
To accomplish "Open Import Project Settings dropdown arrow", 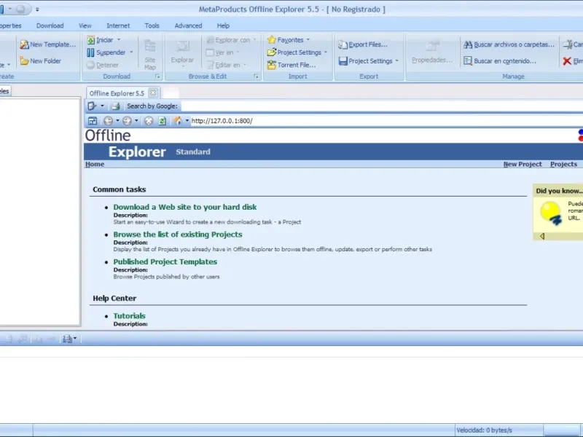I will (x=326, y=52).
